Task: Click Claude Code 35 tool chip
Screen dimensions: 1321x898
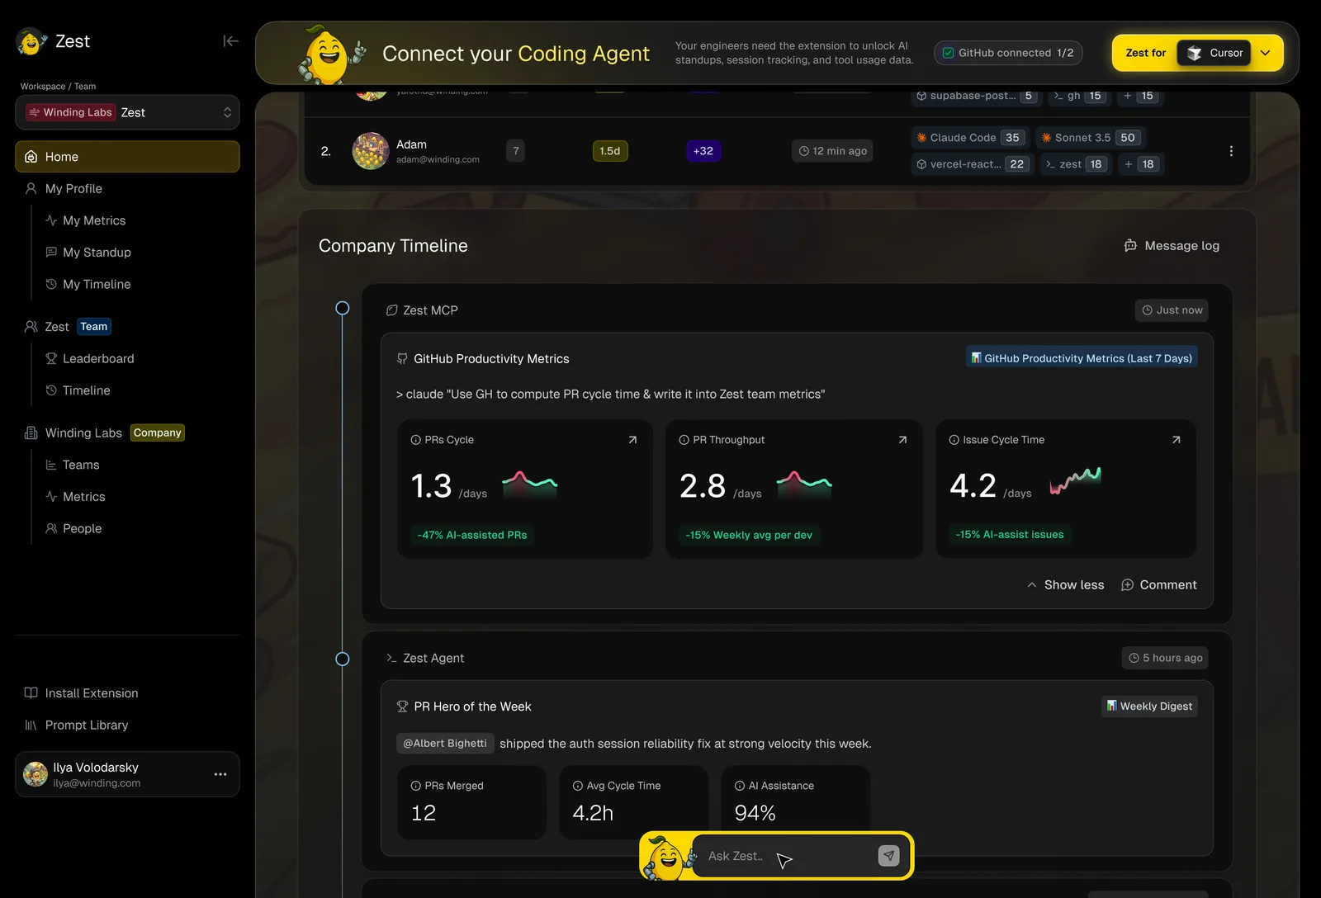Action: (x=969, y=138)
